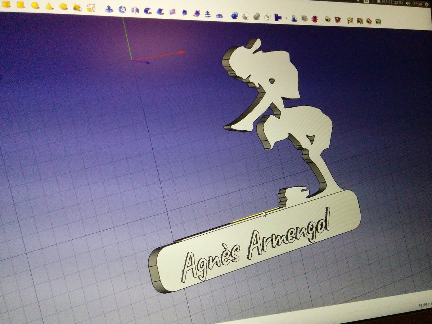Activate the Sweep tool
Image resolution: width=432 pixels, height=324 pixels.
[196, 13]
